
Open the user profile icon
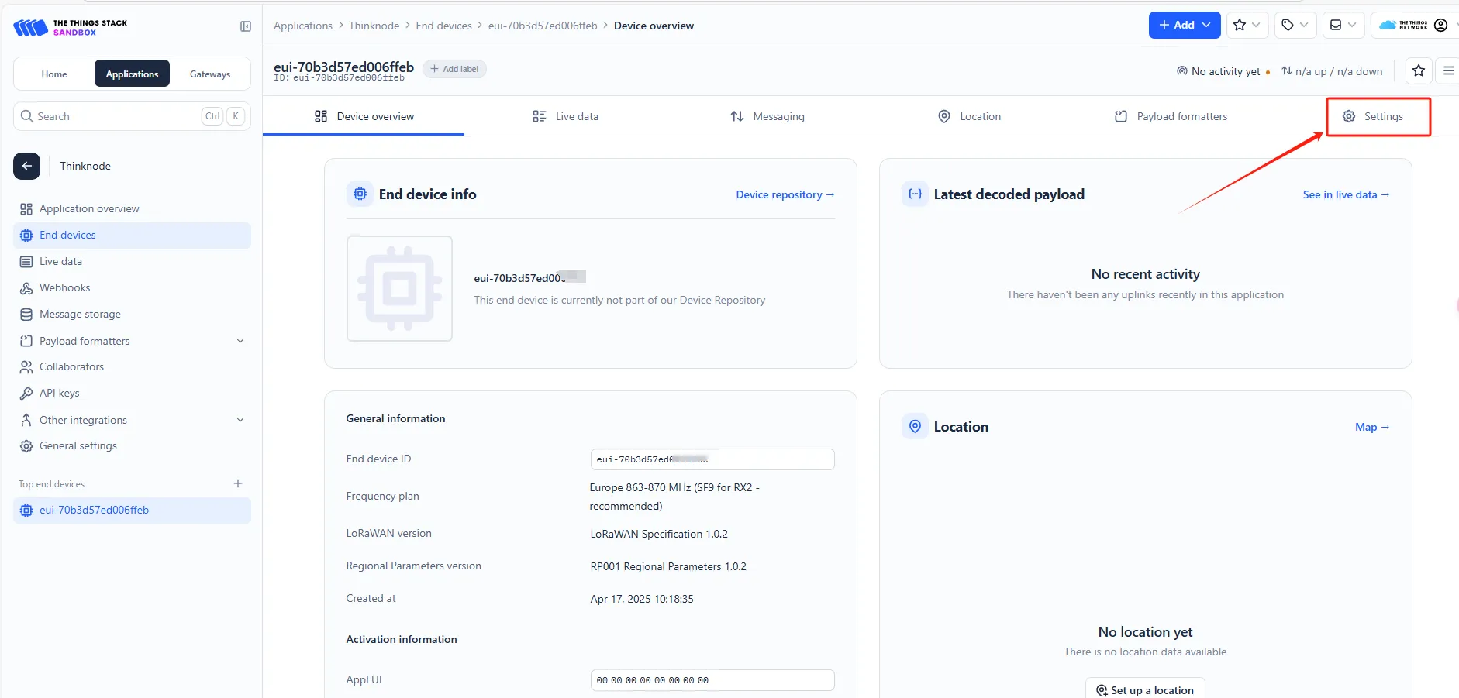(1440, 26)
